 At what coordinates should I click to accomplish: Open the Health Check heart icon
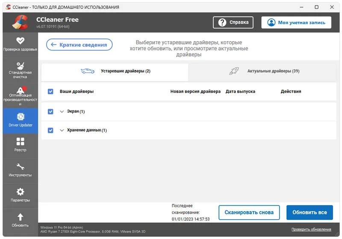[x=20, y=41]
